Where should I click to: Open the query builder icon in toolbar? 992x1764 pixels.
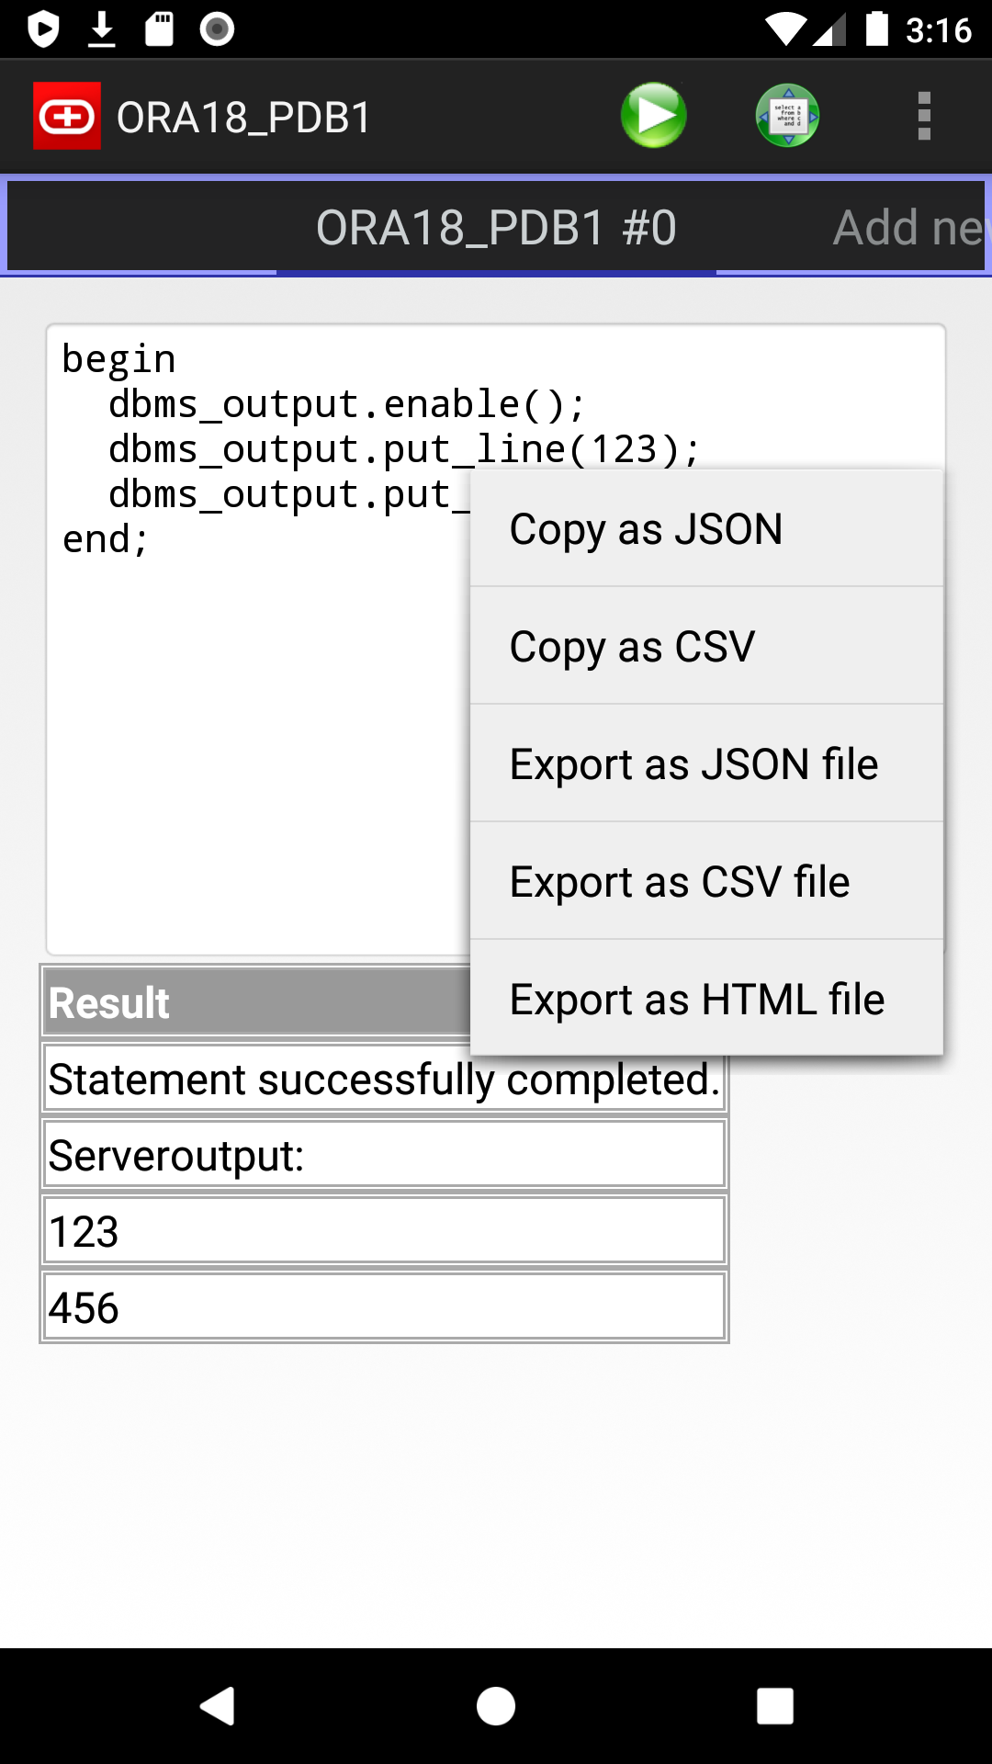pyautogui.click(x=785, y=115)
